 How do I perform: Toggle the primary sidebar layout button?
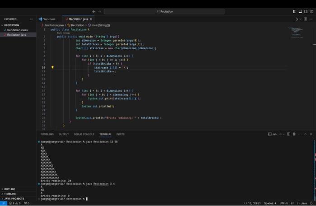(295, 11)
